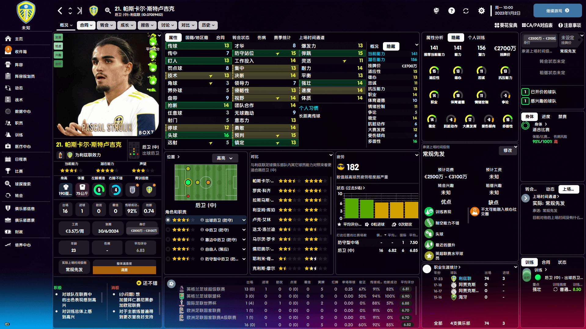Toggle the 感兴趣的球队 checkbox
The image size is (586, 329).
pyautogui.click(x=525, y=101)
